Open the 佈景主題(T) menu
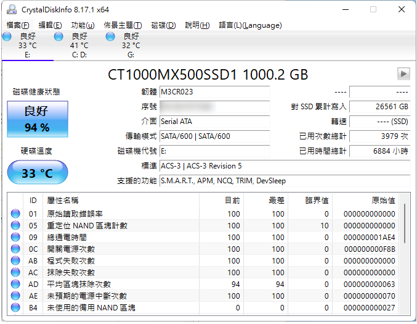Viewport: 417px width, 324px height. 123,25
